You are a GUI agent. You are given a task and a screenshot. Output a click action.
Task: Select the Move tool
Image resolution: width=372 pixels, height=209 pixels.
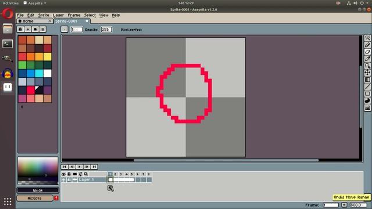click(367, 73)
